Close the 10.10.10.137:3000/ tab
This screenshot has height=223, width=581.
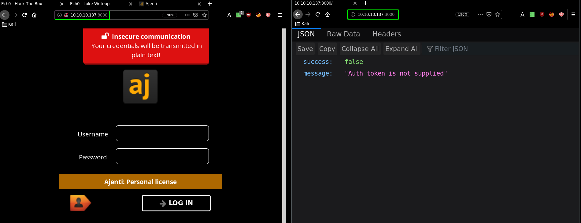[x=355, y=3]
